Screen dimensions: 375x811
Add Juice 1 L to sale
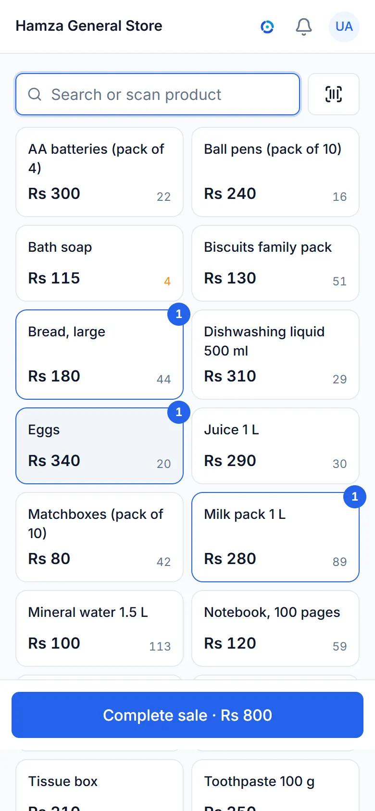tap(275, 446)
